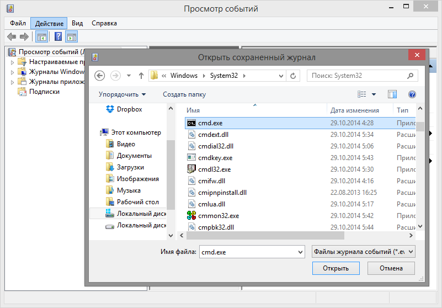Viewport: 442px width, 308px height.
Task: Click the Help question-mark toolbar icon
Action: coord(58,36)
